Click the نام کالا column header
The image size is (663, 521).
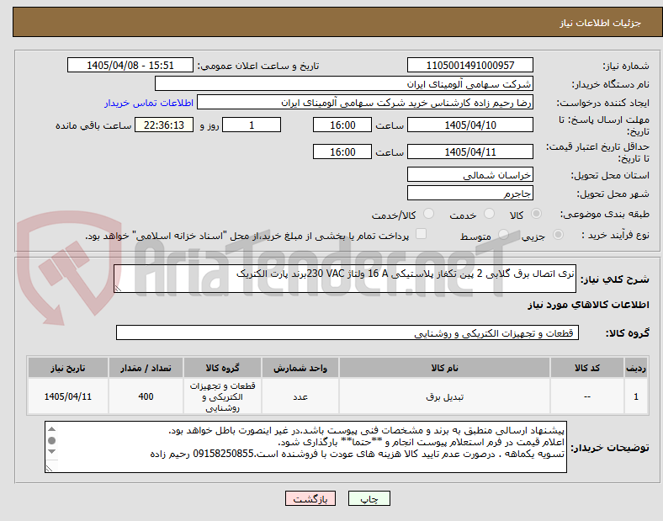[x=444, y=368]
